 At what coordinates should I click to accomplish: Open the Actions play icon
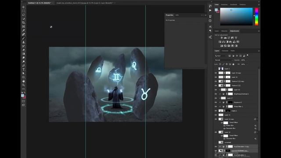pyautogui.click(x=210, y=11)
